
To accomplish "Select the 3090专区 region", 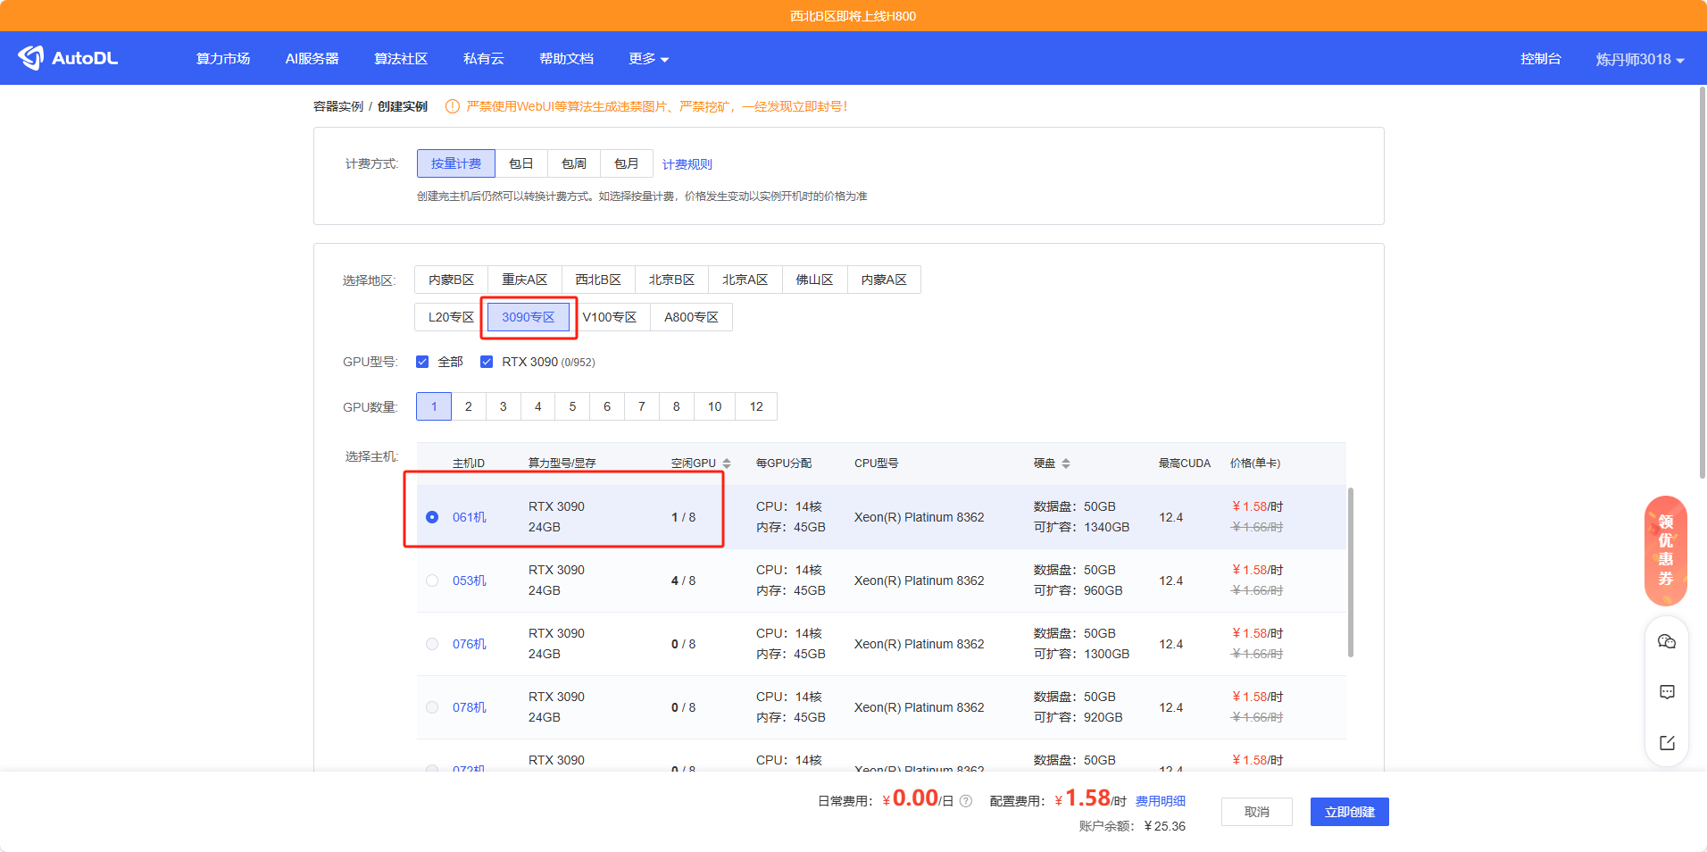I will [x=529, y=317].
